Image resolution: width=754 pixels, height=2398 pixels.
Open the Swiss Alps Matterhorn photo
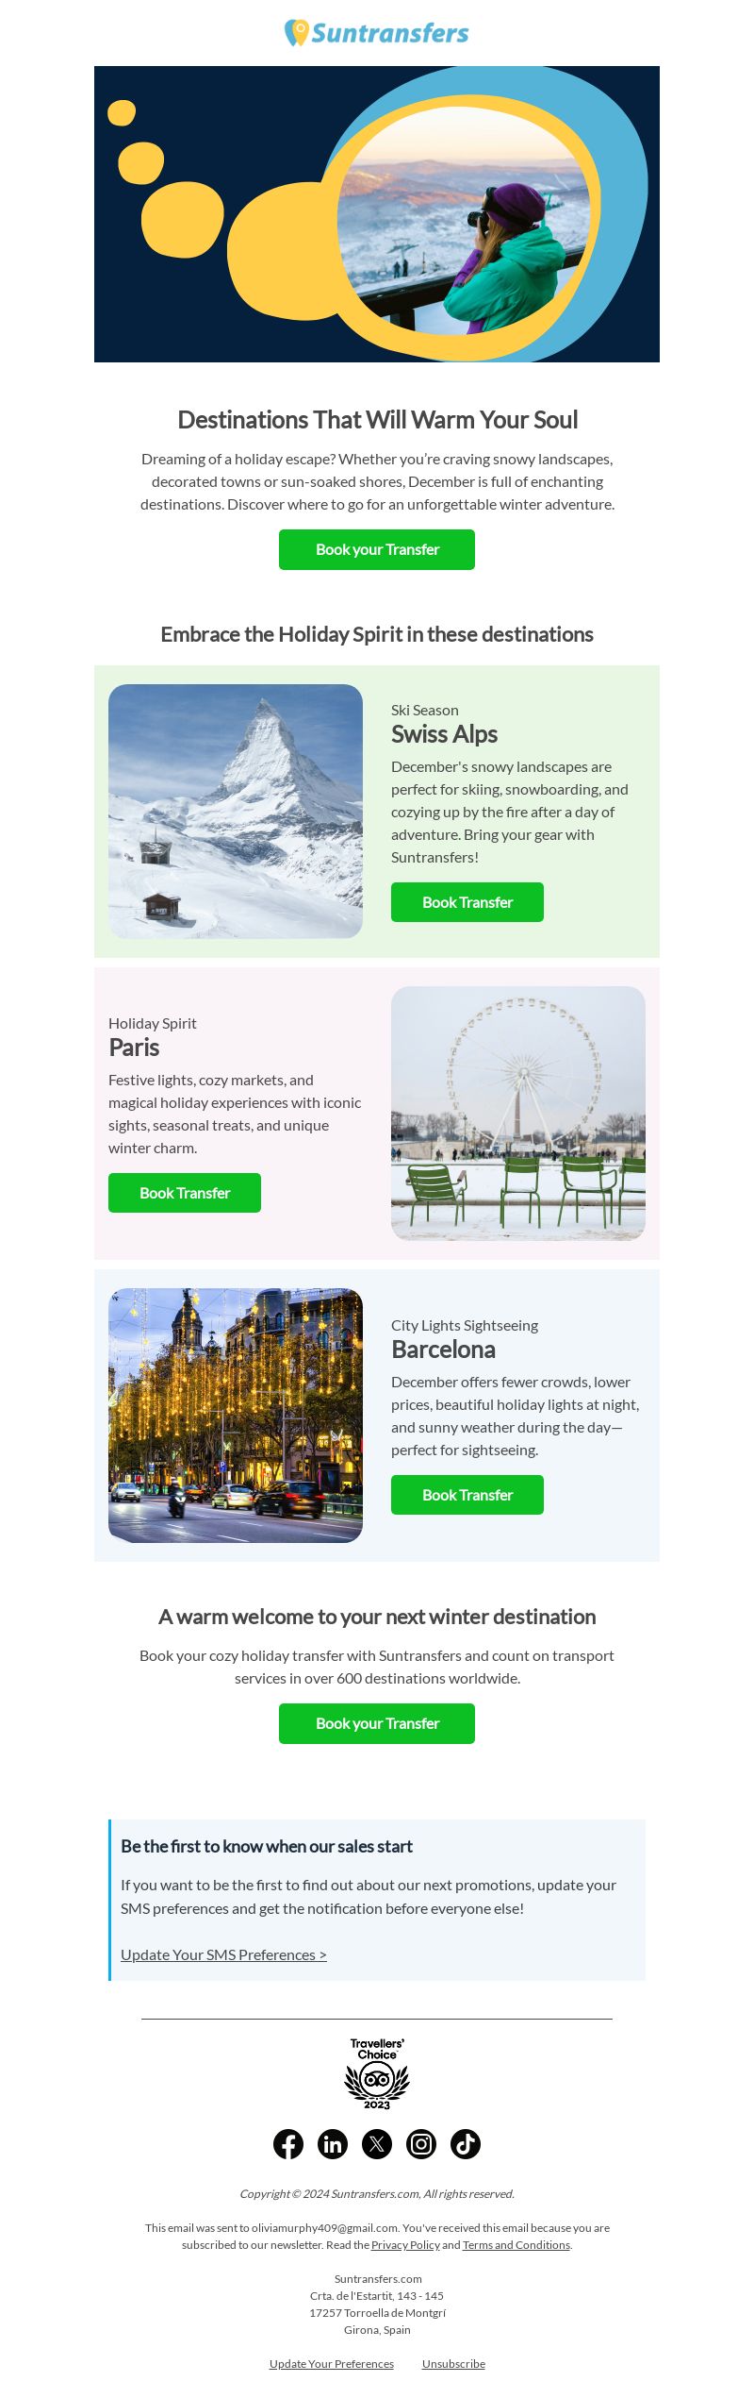236,812
